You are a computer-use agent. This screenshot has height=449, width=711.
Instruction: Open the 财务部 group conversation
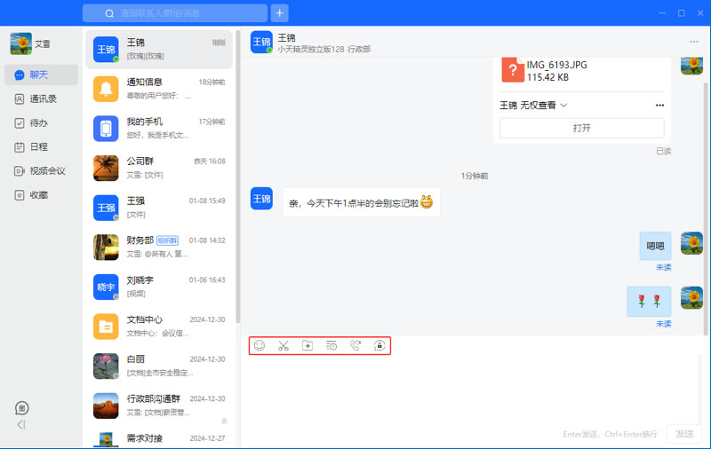coord(161,247)
